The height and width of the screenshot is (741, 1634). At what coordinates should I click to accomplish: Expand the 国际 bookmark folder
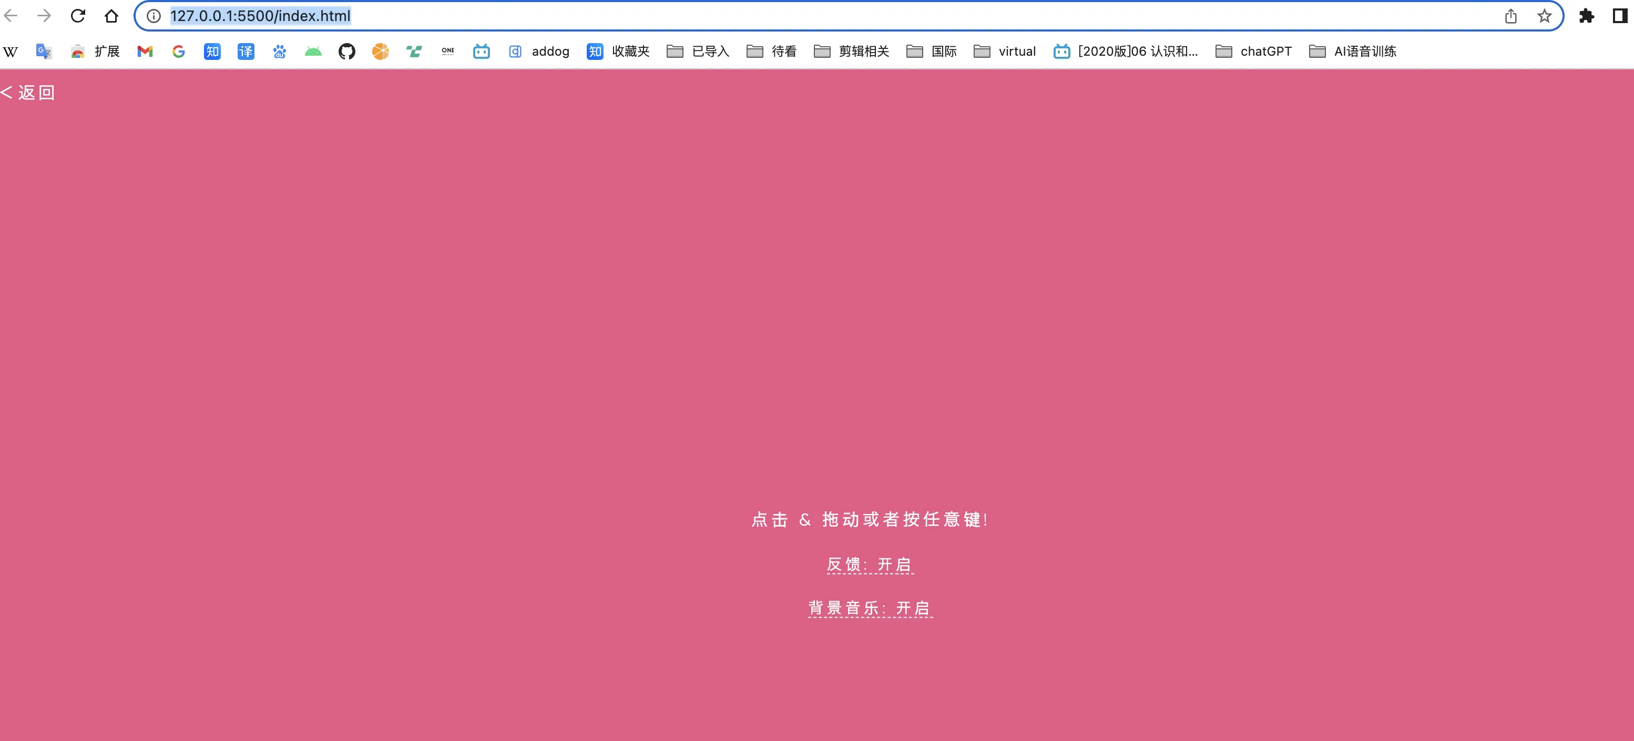coord(931,52)
